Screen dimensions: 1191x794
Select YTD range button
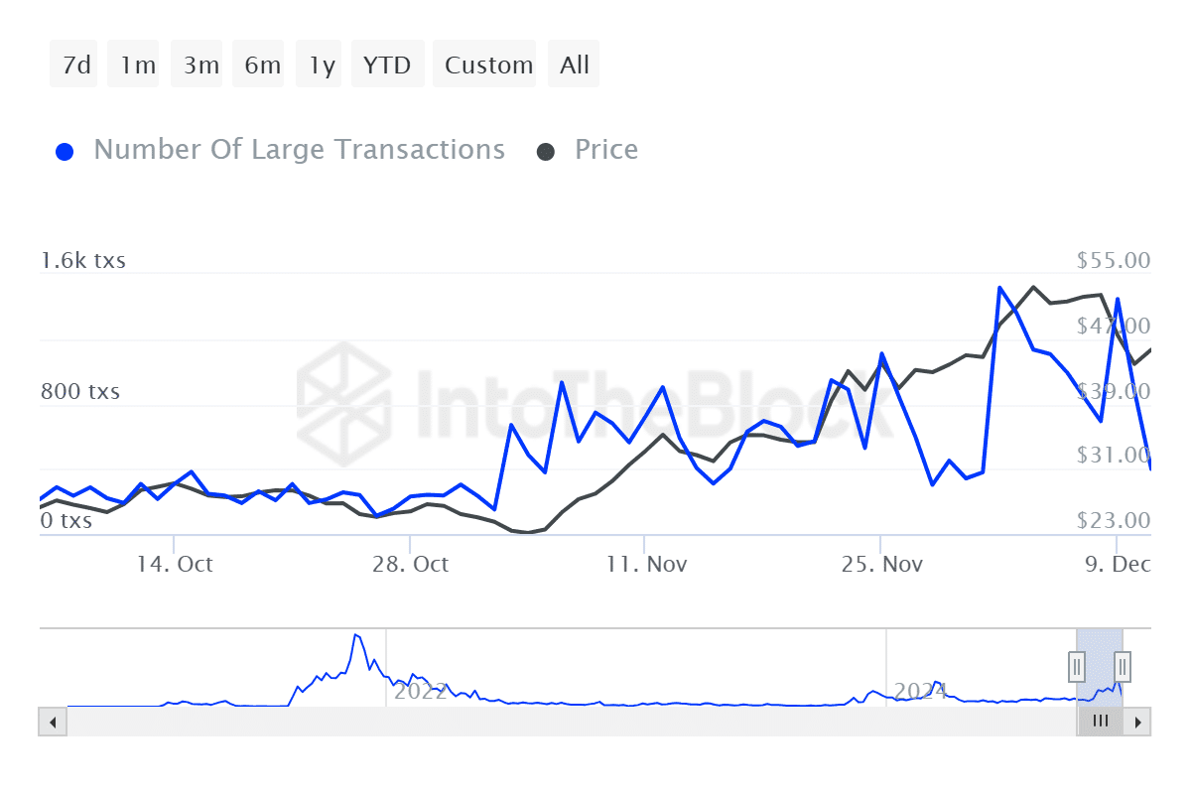tap(386, 66)
